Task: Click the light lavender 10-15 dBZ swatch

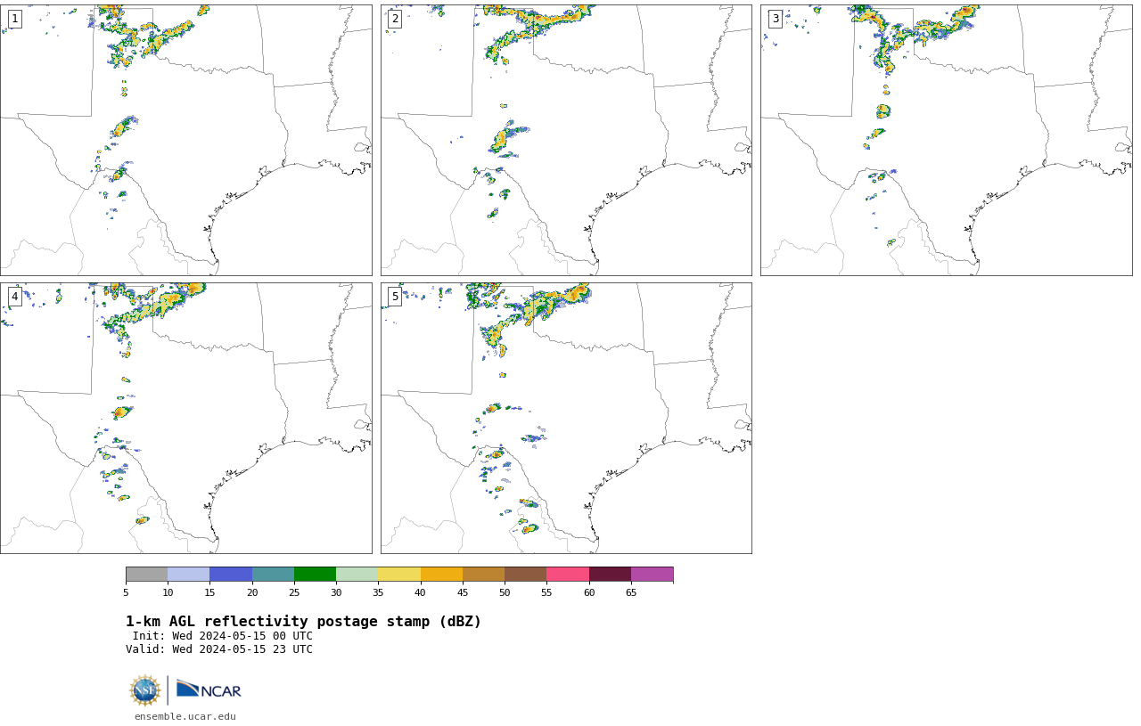Action: pyautogui.click(x=189, y=574)
